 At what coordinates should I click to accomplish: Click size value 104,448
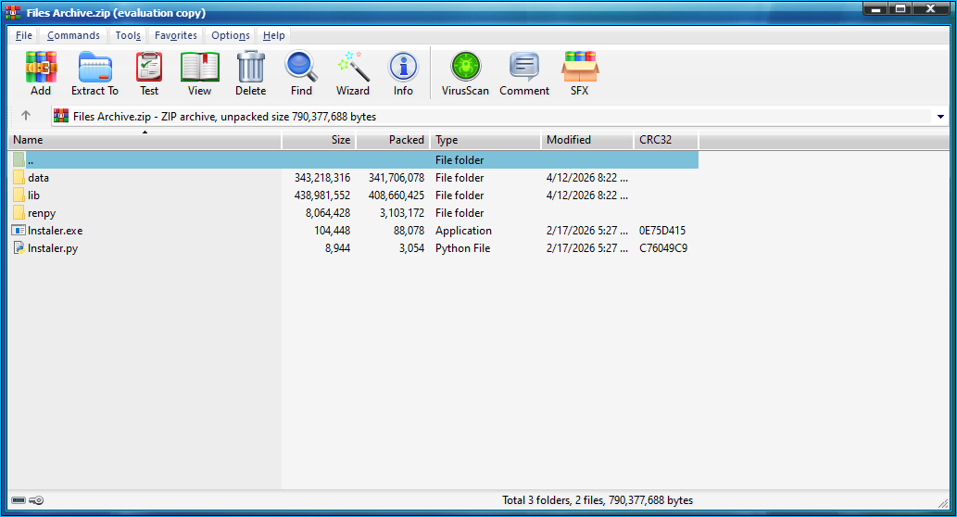click(332, 231)
